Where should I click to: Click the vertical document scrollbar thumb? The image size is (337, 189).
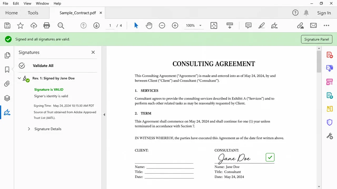tap(319, 61)
